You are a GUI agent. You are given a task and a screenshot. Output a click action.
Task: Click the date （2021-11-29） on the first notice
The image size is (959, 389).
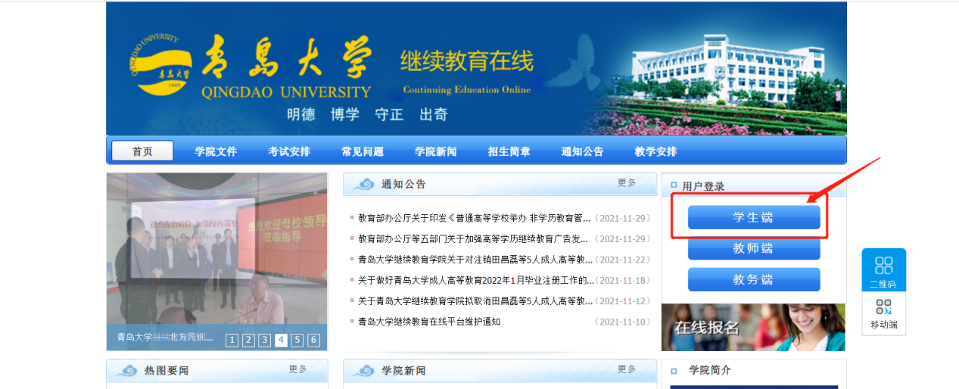[622, 218]
